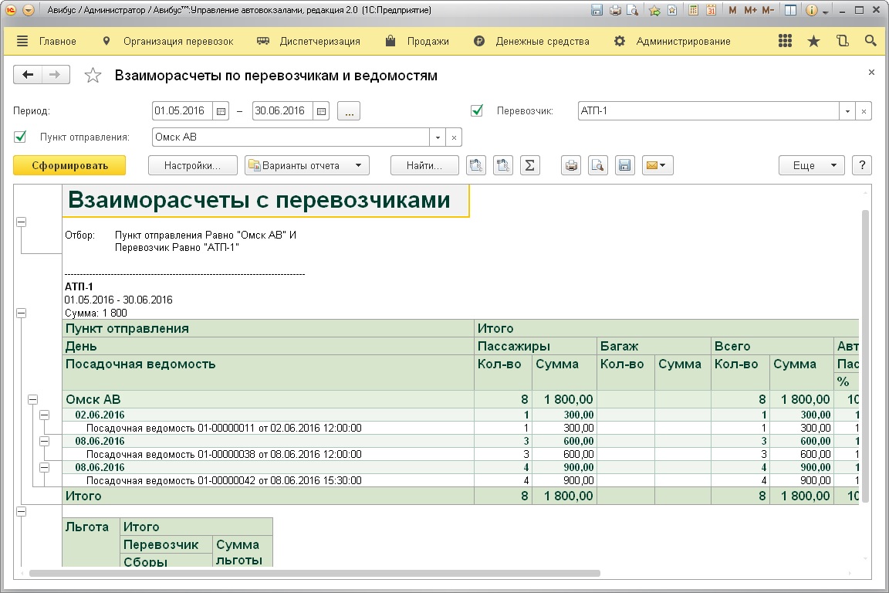Print the report with the printer icon

click(x=571, y=165)
